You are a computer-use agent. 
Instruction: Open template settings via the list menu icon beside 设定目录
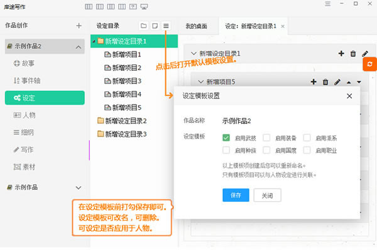(x=166, y=26)
